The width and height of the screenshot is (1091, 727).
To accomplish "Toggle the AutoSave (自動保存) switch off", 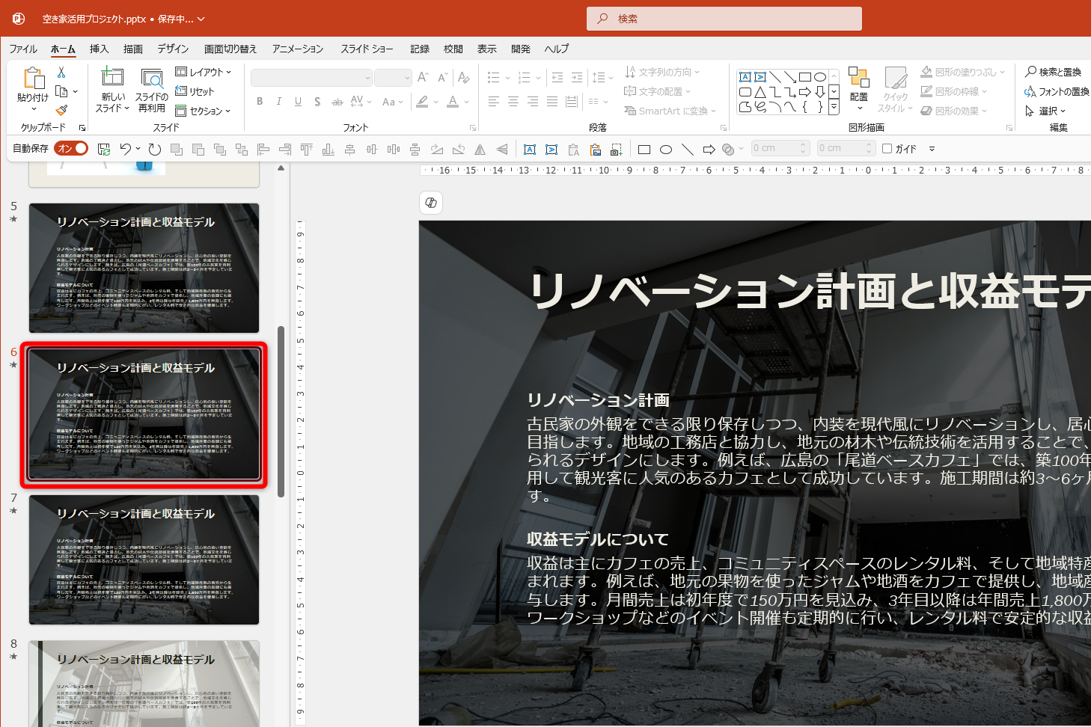I will coord(71,149).
